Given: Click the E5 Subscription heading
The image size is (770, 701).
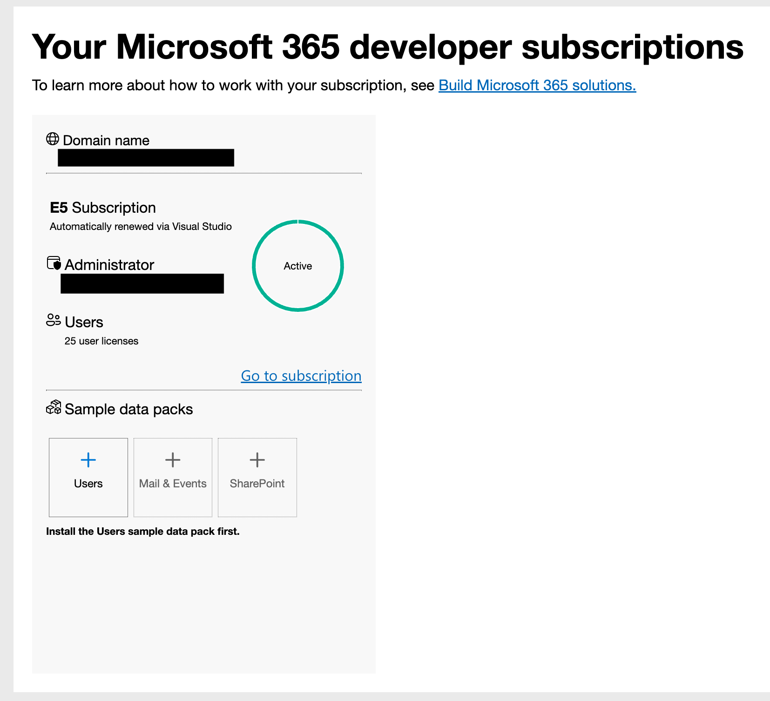Looking at the screenshot, I should [102, 208].
